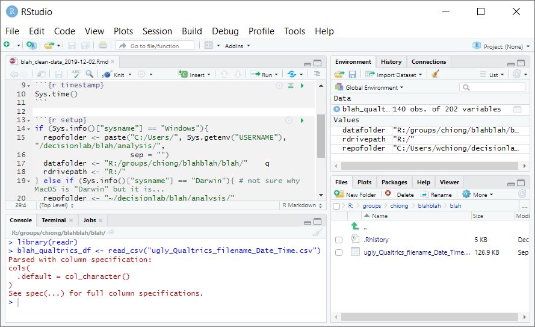Open the Run options dropdown

(276, 75)
